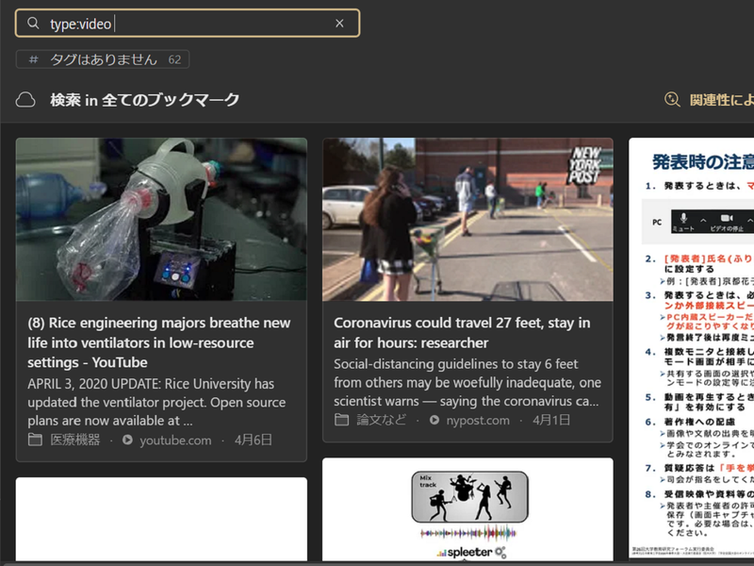Click the ventilator video thumbnail

coord(161,220)
